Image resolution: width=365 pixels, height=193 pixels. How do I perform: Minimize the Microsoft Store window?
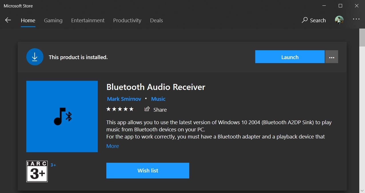pyautogui.click(x=324, y=6)
